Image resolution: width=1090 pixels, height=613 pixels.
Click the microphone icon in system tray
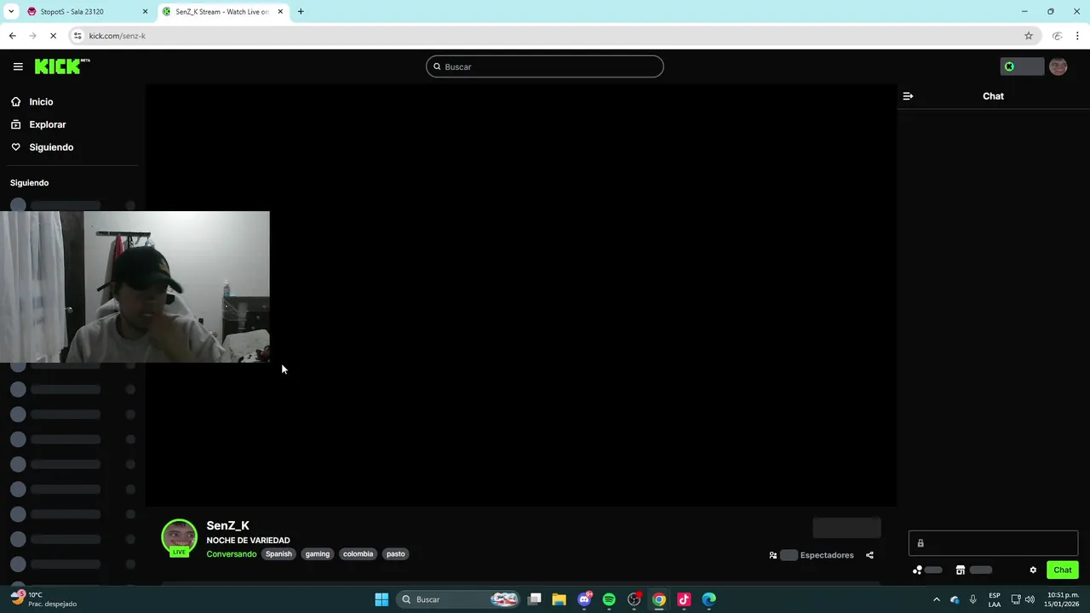pos(973,599)
